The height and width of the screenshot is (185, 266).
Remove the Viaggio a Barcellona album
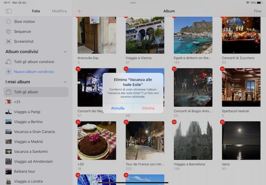tap(174, 122)
